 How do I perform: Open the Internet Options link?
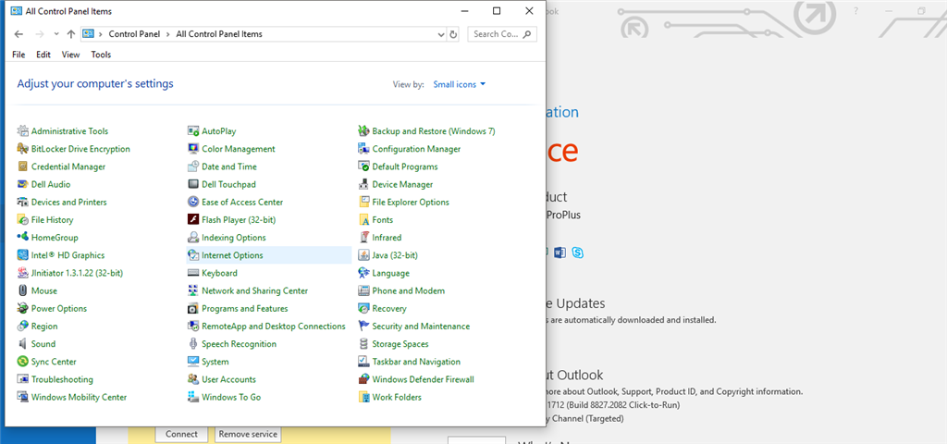(x=232, y=255)
